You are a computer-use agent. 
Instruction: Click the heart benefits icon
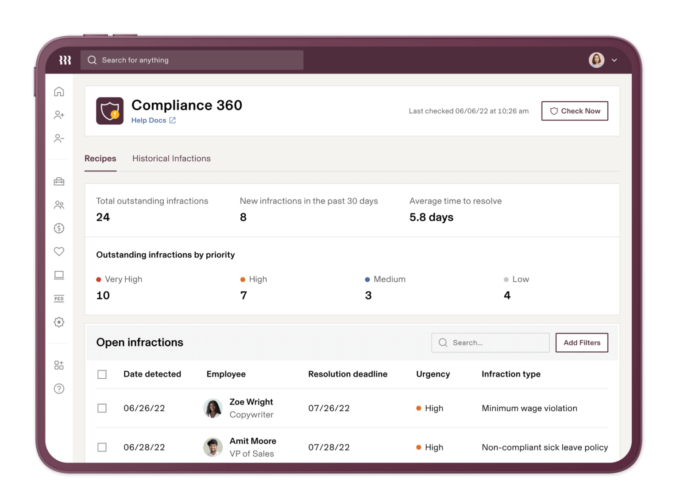click(59, 251)
